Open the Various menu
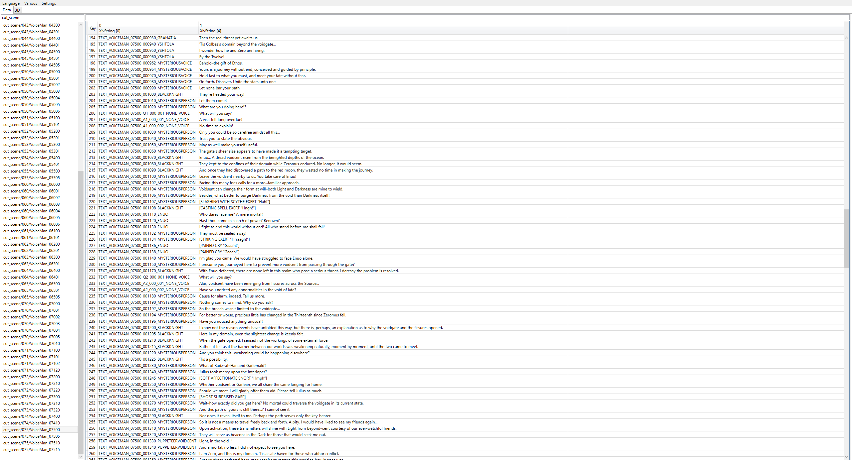Image resolution: width=852 pixels, height=461 pixels. (x=31, y=3)
